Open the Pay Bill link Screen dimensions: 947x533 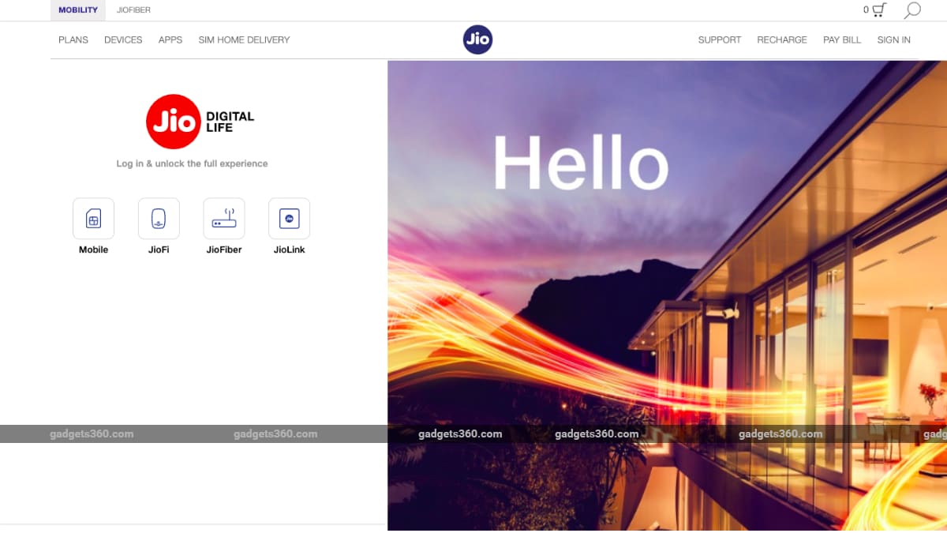pos(842,39)
